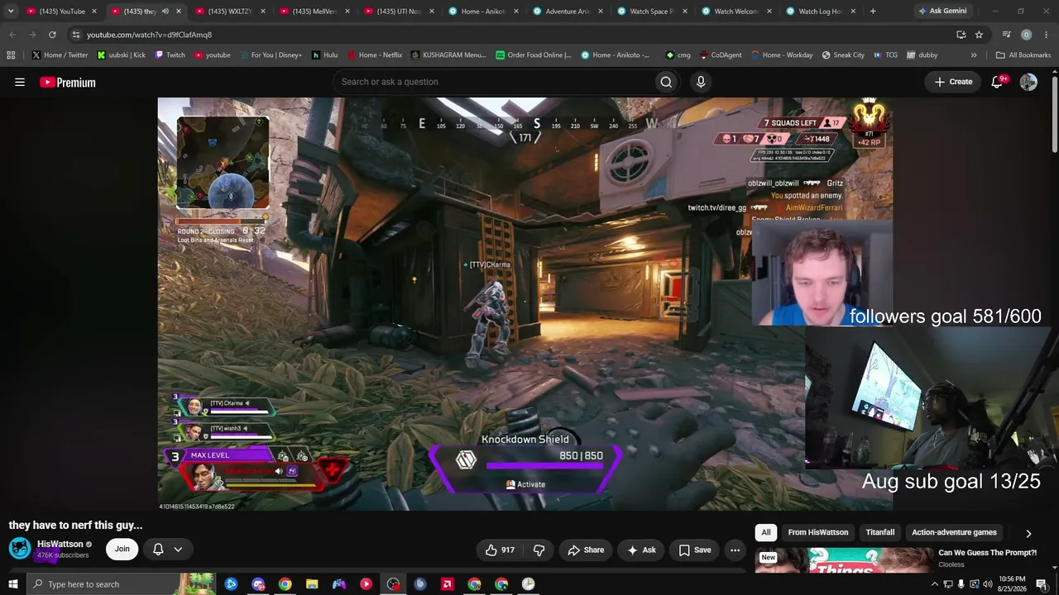Toggle system volume icon in tray
This screenshot has height=595, width=1059.
point(987,584)
